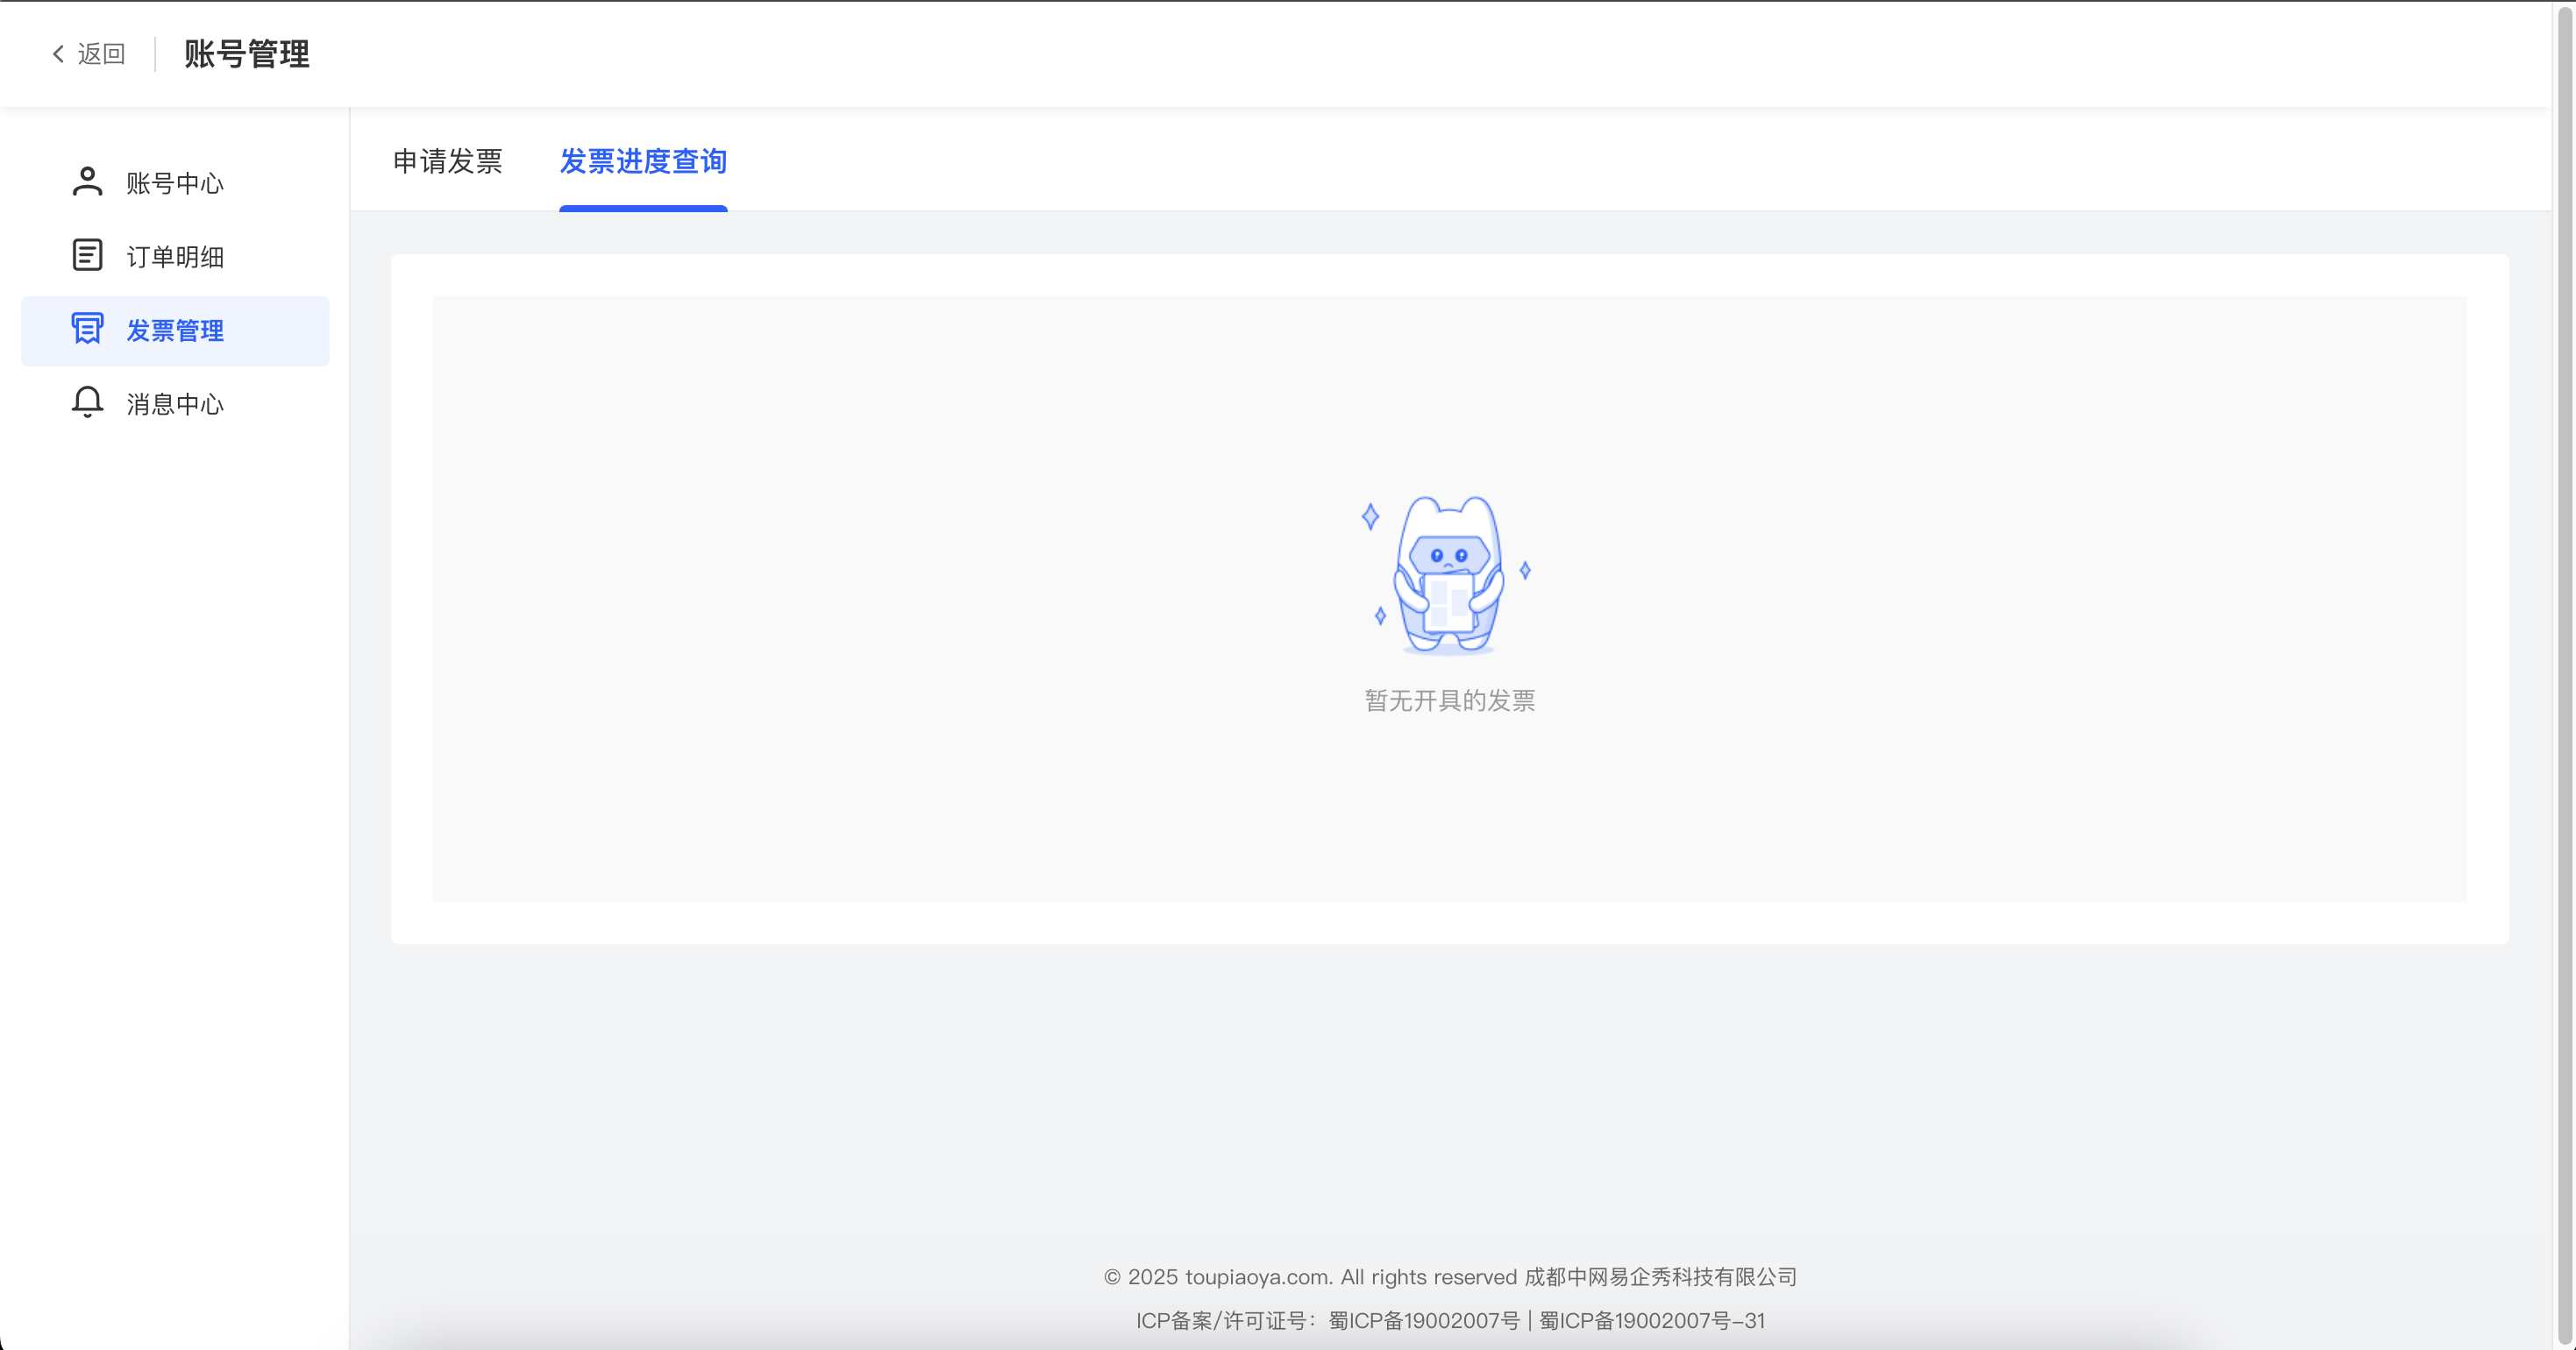Viewport: 2576px width, 1350px height.
Task: Open the 蜀ICP备19002007号-31 link
Action: coord(1652,1321)
